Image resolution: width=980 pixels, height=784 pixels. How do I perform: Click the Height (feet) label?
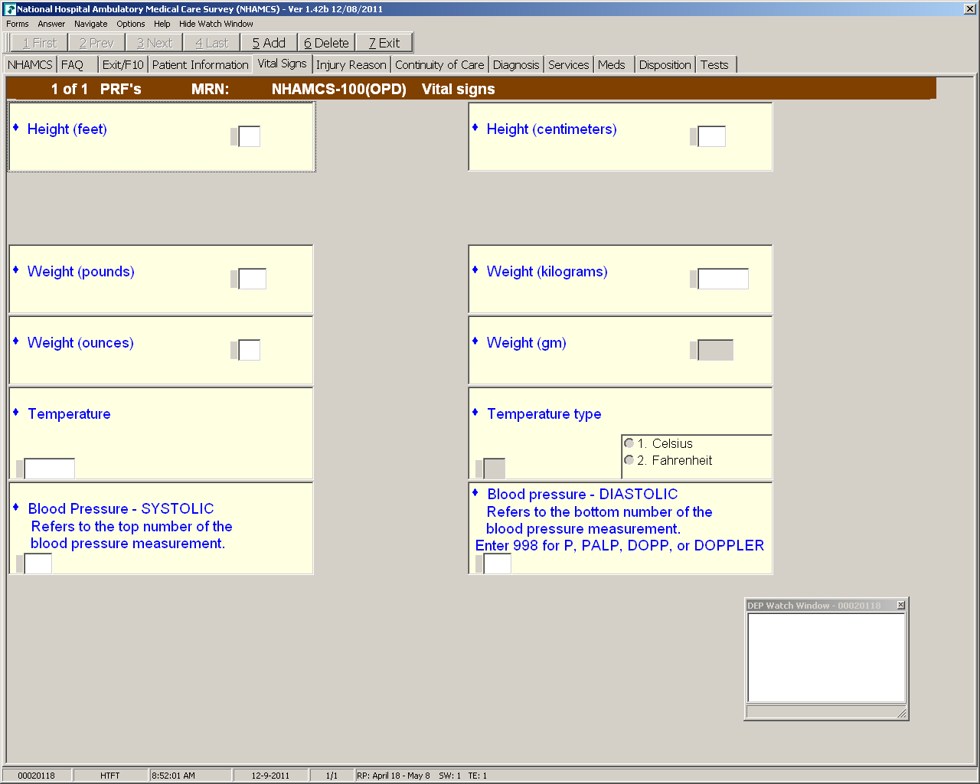tap(67, 129)
